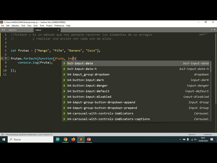217x163 pixels.
Task: Select bs3-input:date completion
Action: point(136,64)
